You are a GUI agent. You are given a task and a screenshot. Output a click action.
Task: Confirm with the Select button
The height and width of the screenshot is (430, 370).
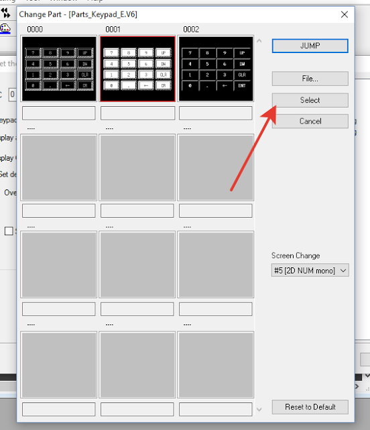310,100
